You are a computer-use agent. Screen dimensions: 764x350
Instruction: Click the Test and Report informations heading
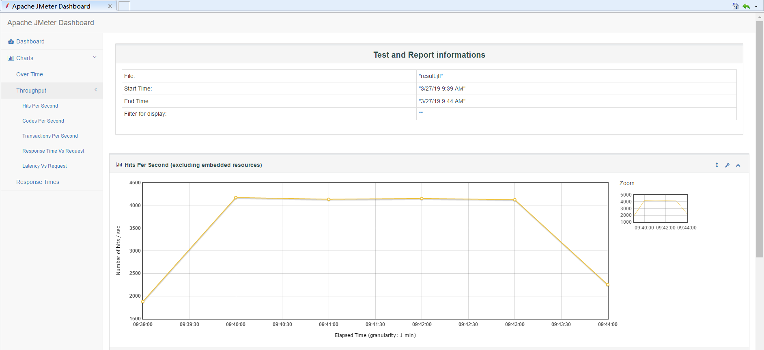429,55
